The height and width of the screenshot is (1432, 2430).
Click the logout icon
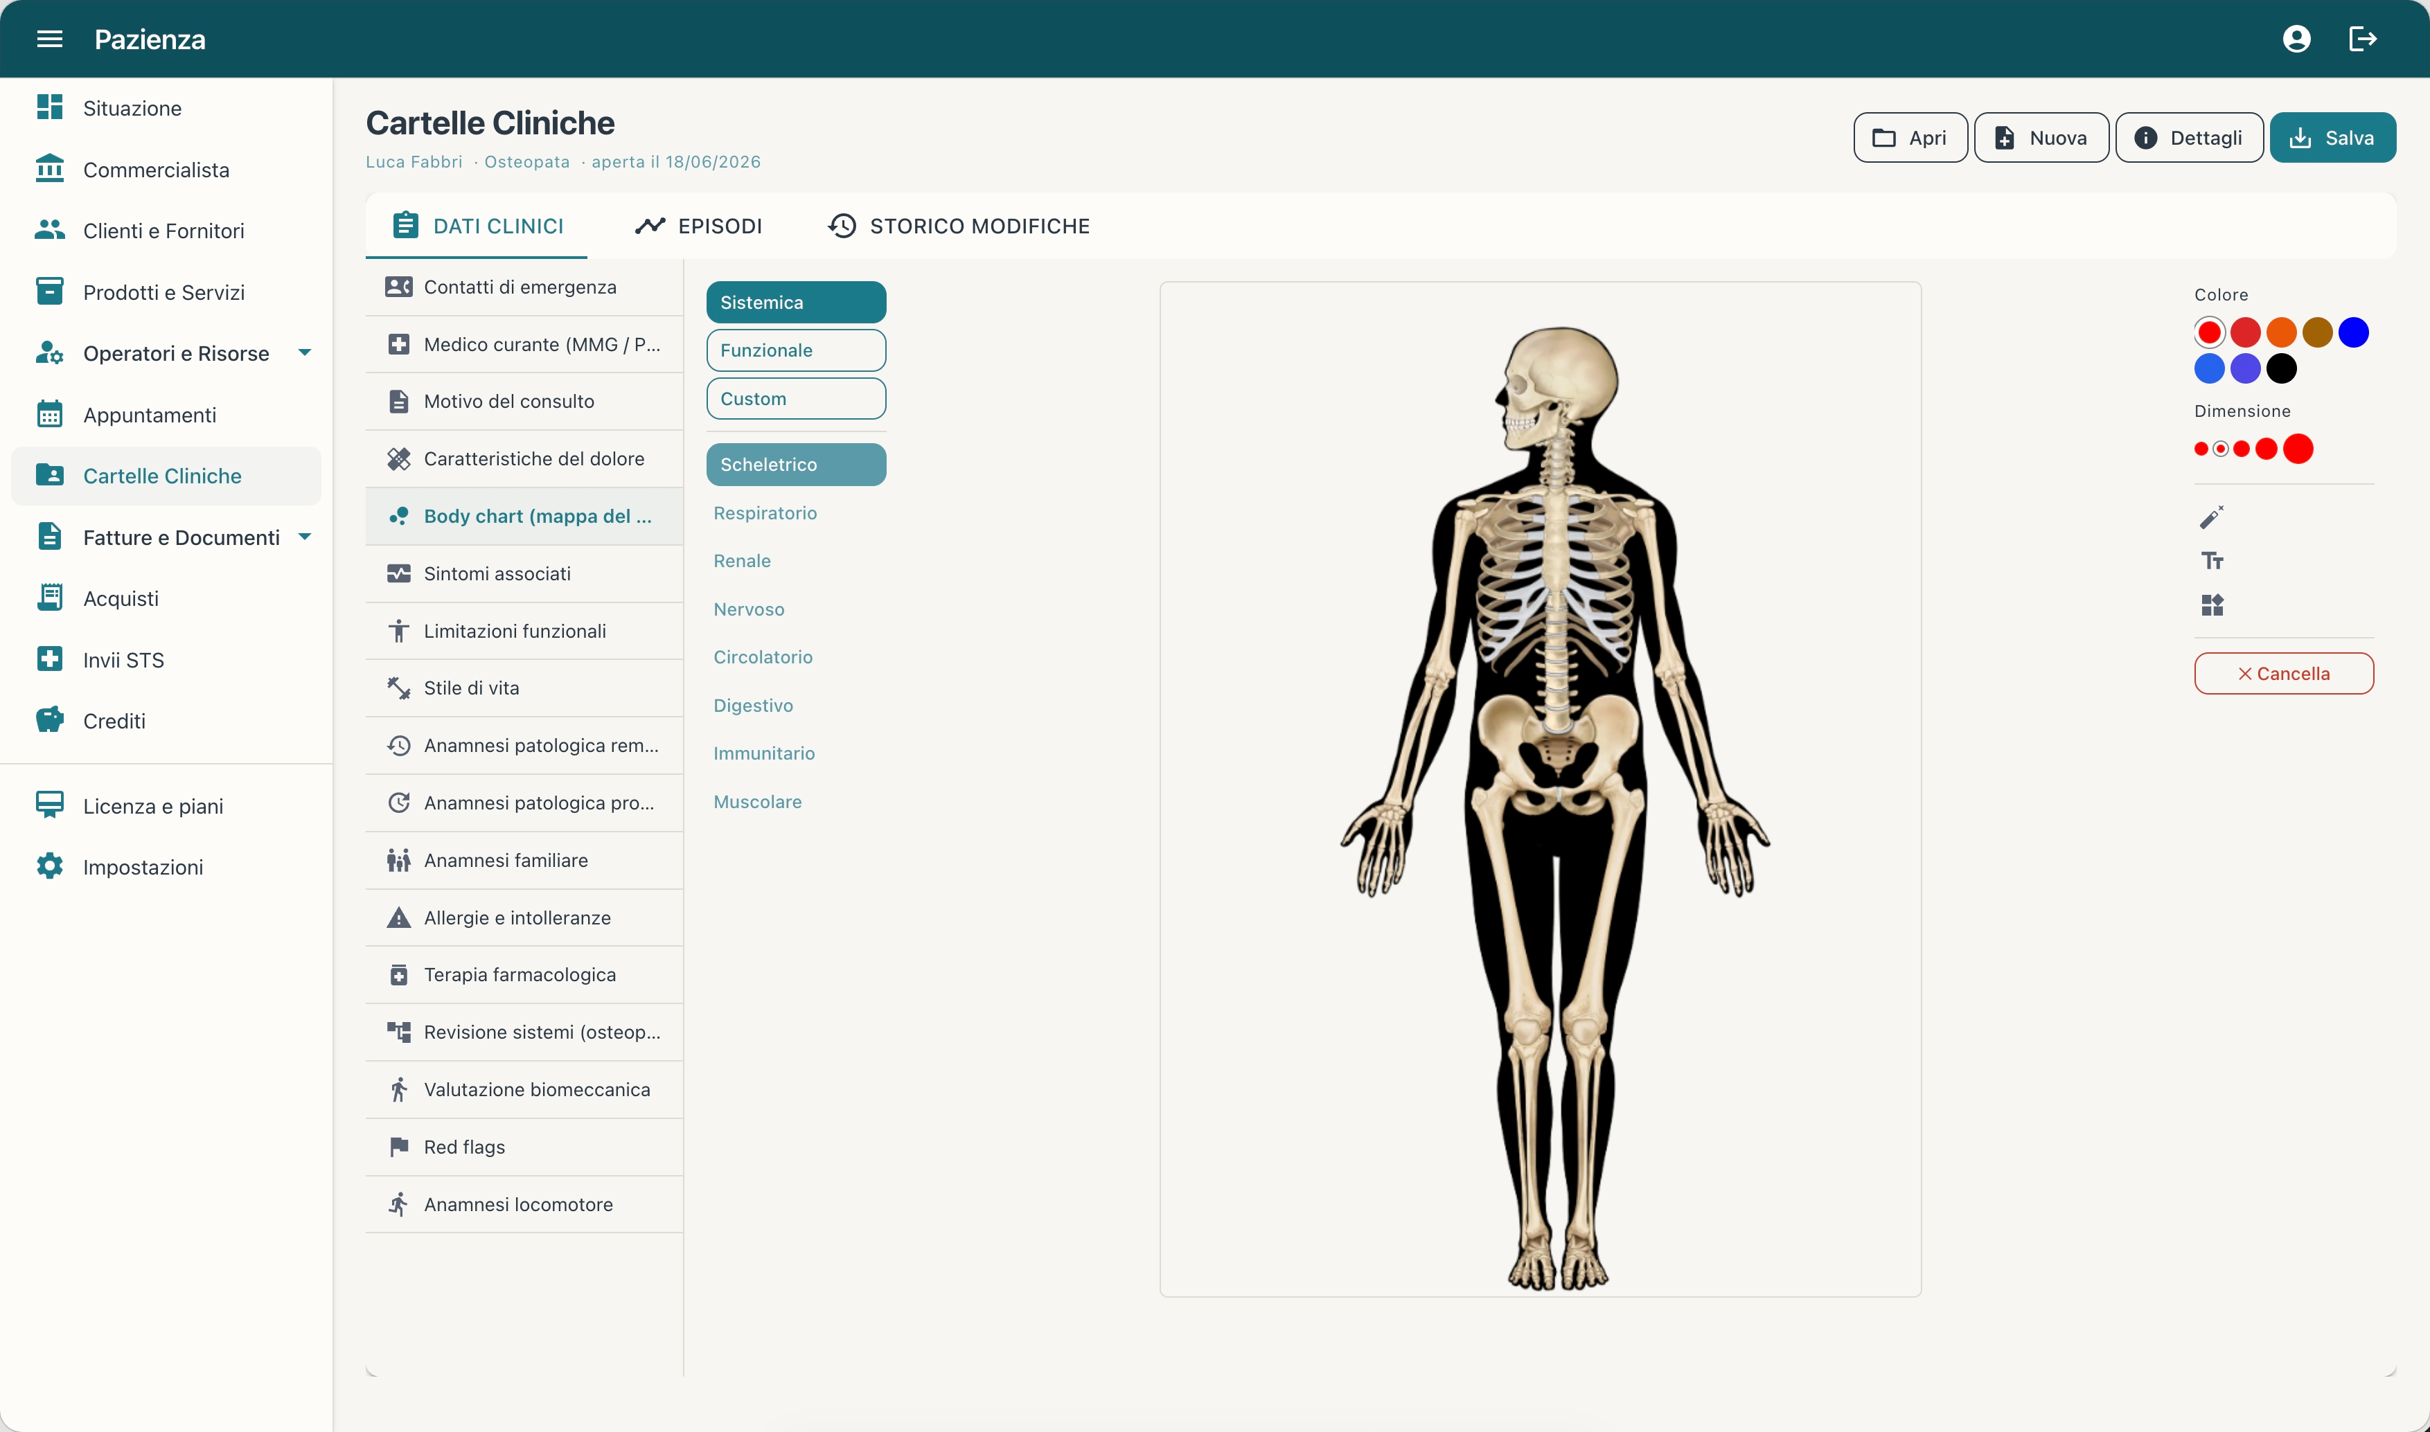pyautogui.click(x=2361, y=39)
